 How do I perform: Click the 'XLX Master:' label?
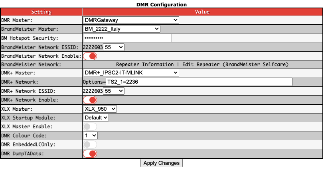pos(17,109)
